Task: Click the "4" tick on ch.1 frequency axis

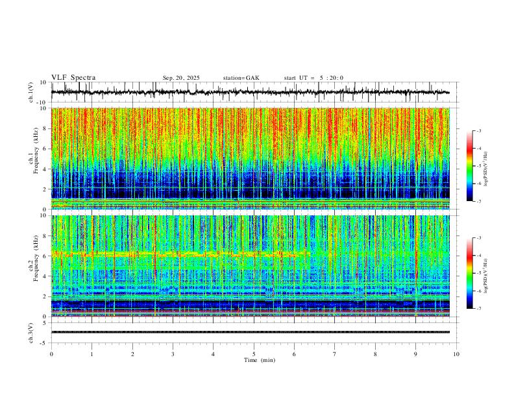Action: click(45, 169)
